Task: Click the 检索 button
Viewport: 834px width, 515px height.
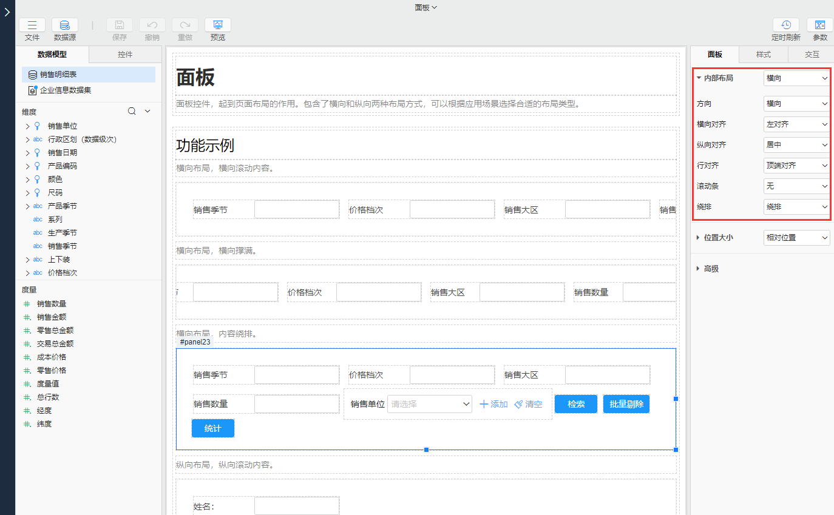Action: click(575, 404)
